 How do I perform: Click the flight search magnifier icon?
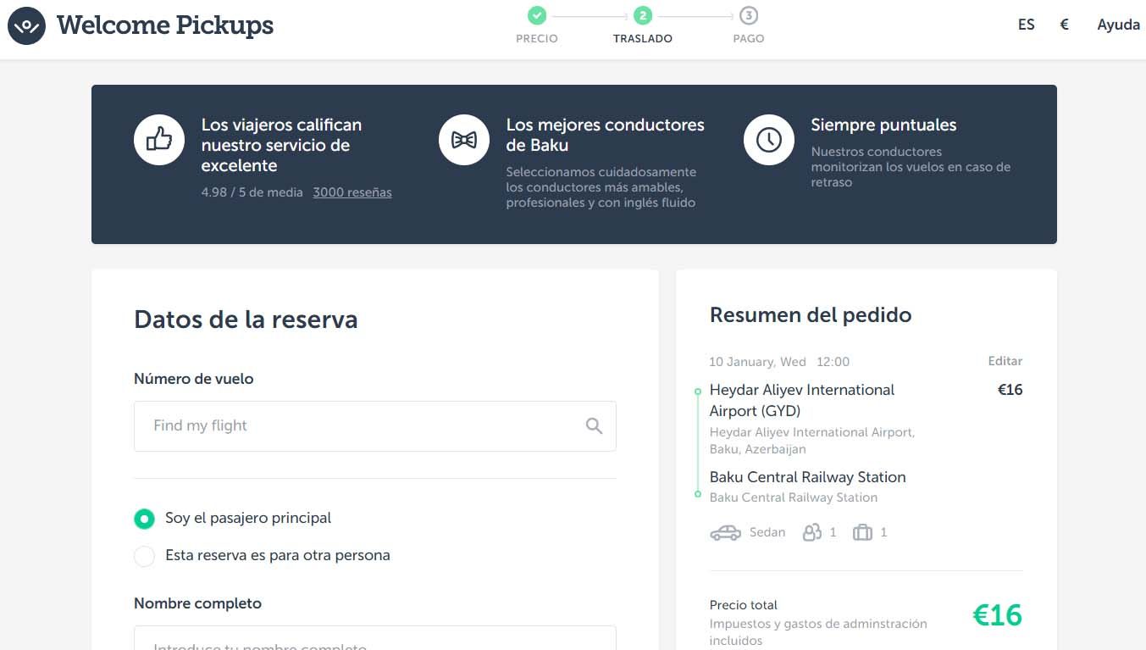[595, 425]
